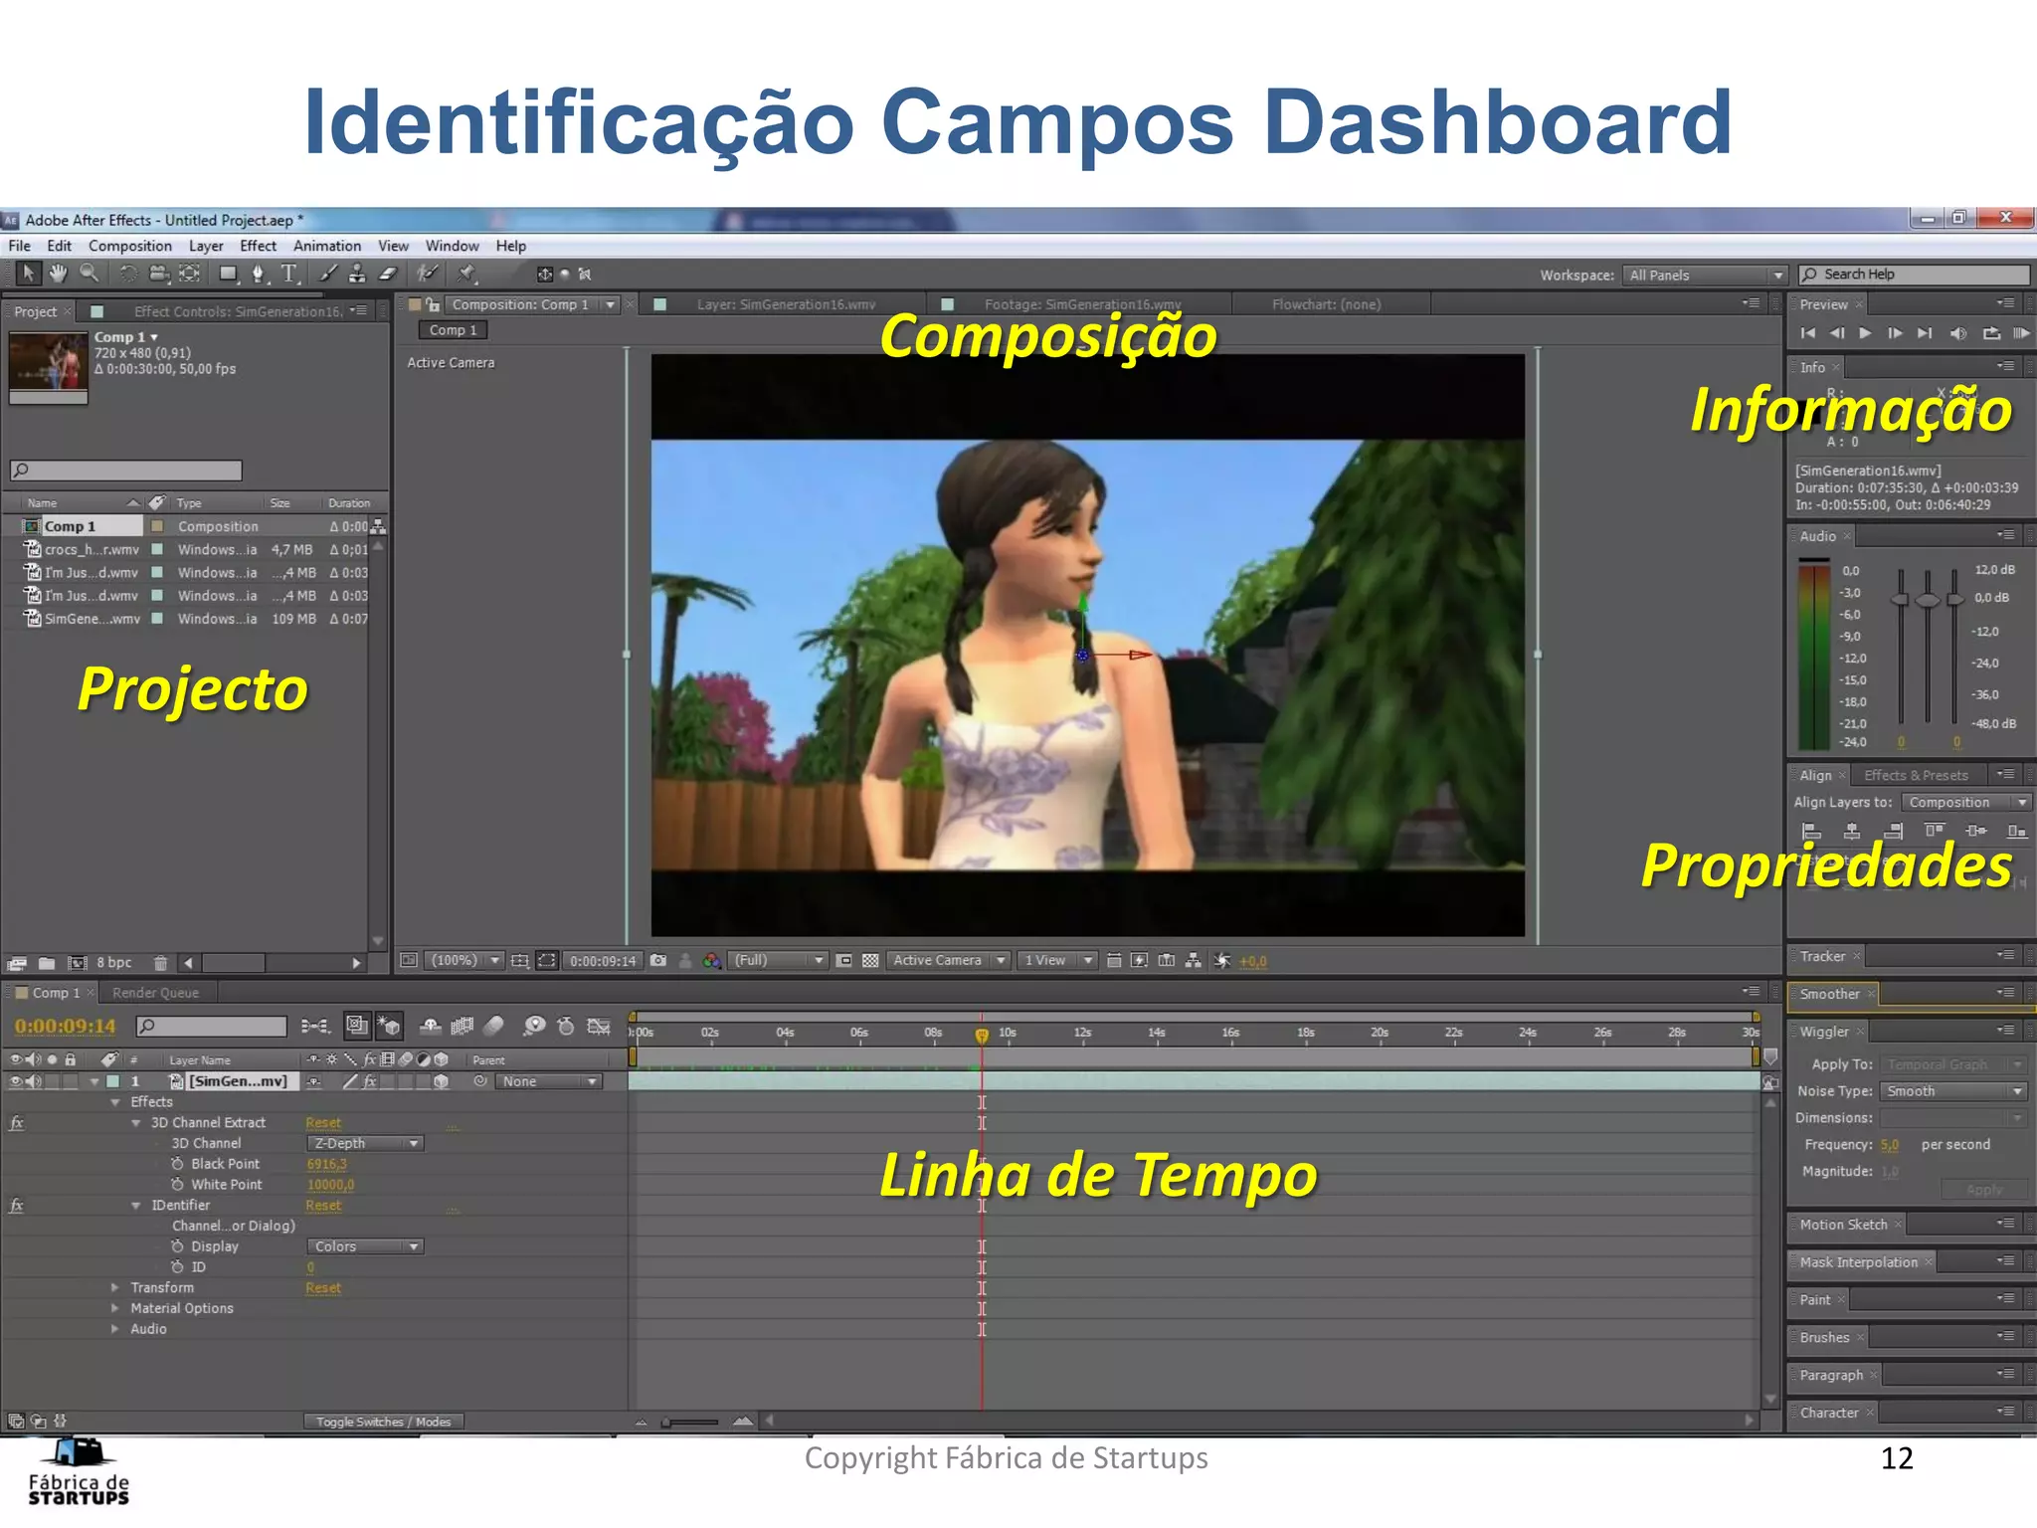The width and height of the screenshot is (2037, 1528).
Task: Reset the Transform properties
Action: [323, 1287]
